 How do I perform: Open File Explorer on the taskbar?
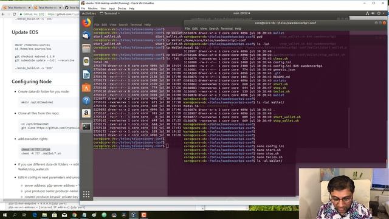(44, 215)
